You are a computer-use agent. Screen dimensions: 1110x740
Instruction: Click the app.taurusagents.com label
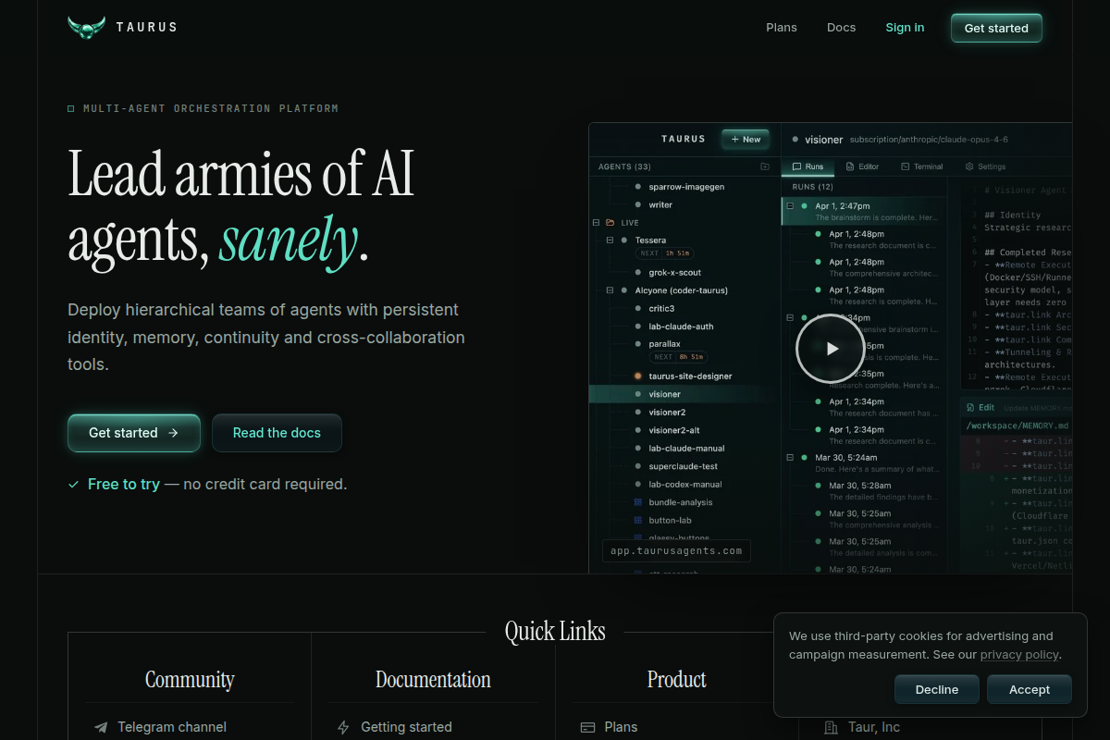(x=676, y=551)
